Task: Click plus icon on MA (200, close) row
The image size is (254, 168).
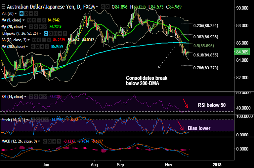Action: tap(42, 47)
